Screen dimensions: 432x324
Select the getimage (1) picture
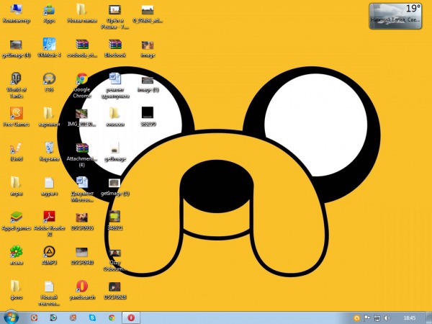114,186
